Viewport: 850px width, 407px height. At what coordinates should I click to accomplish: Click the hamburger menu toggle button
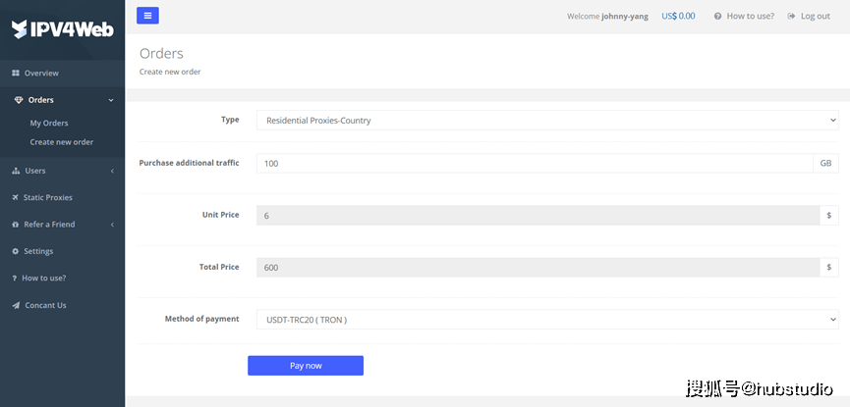click(147, 15)
